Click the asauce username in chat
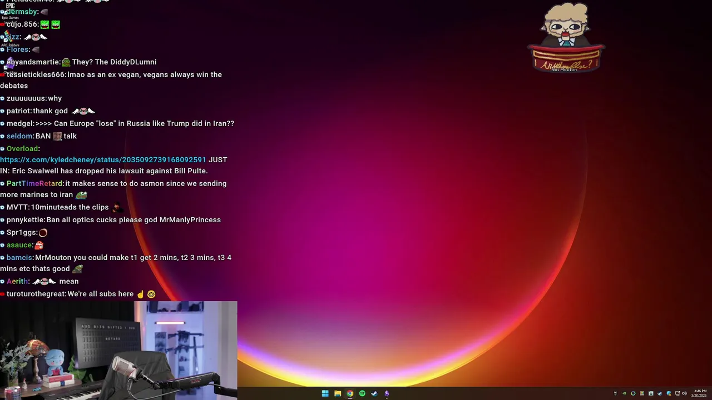712x400 pixels. click(x=19, y=245)
